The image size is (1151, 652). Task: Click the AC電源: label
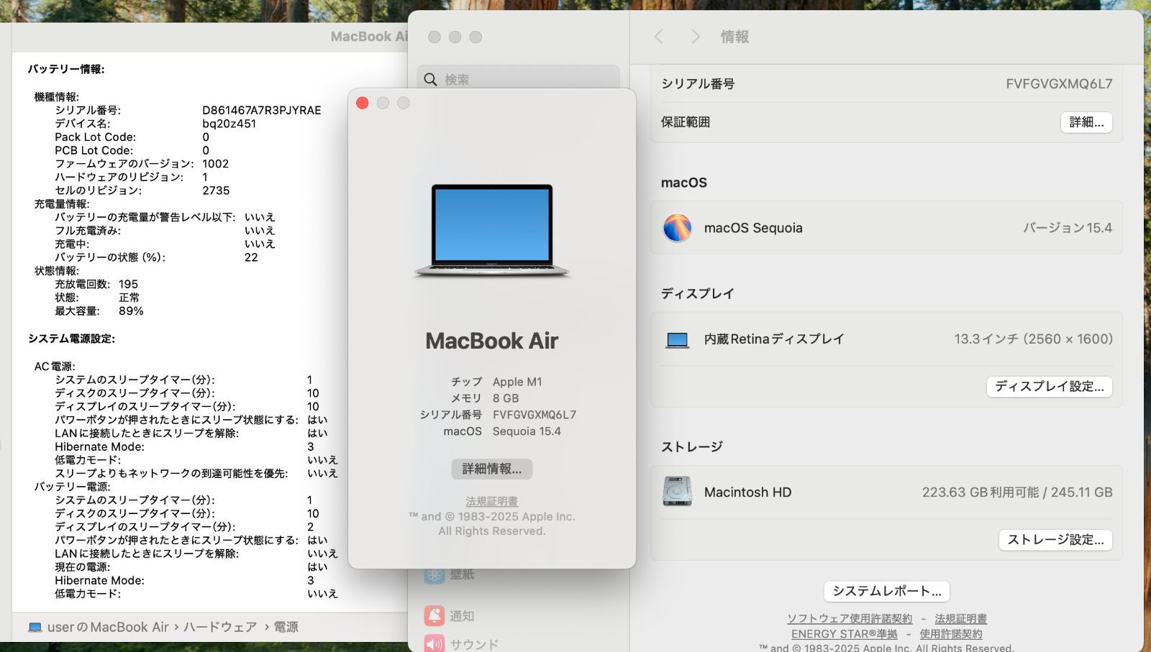point(55,367)
